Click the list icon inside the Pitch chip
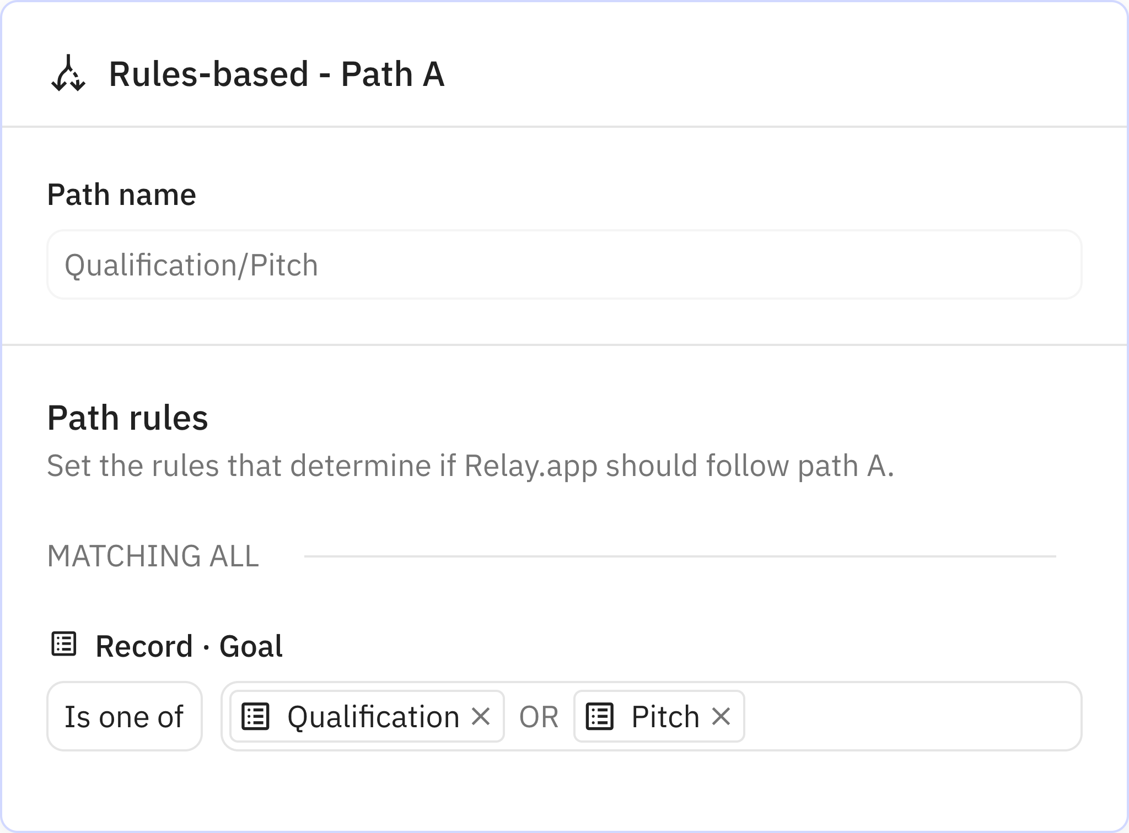The image size is (1129, 833). [601, 716]
